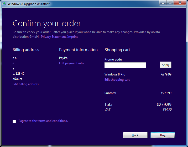Image resolution: width=188 pixels, height=147 pixels.
Task: Apply the promo code
Action: tap(165, 65)
